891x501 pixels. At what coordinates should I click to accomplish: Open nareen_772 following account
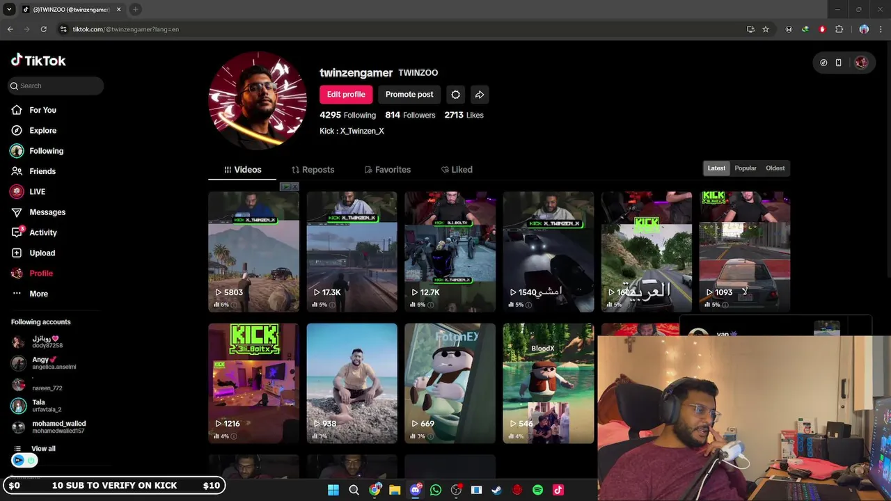[46, 385]
